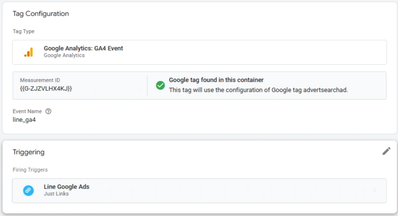This screenshot has width=398, height=216.
Task: Open Event Name help question mark
Action: [48, 111]
